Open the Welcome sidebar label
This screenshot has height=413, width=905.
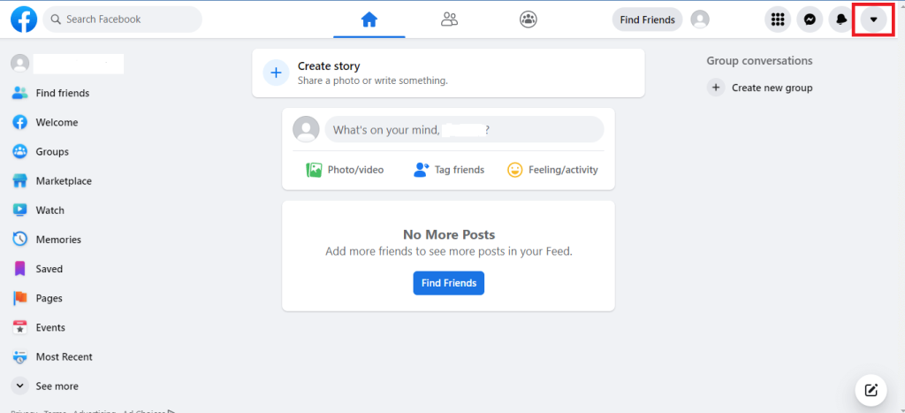[57, 122]
